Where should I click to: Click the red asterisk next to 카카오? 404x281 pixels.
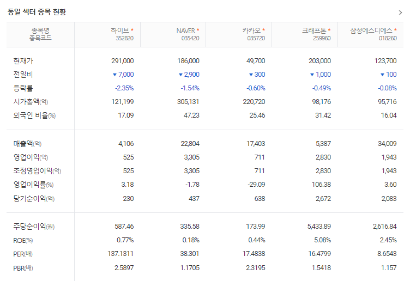[263, 30]
